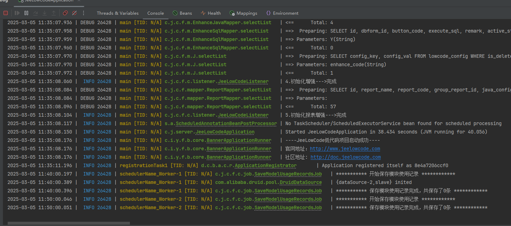This screenshot has width=511, height=226.
Task: Click the Step Out icon
Action: coord(53,13)
